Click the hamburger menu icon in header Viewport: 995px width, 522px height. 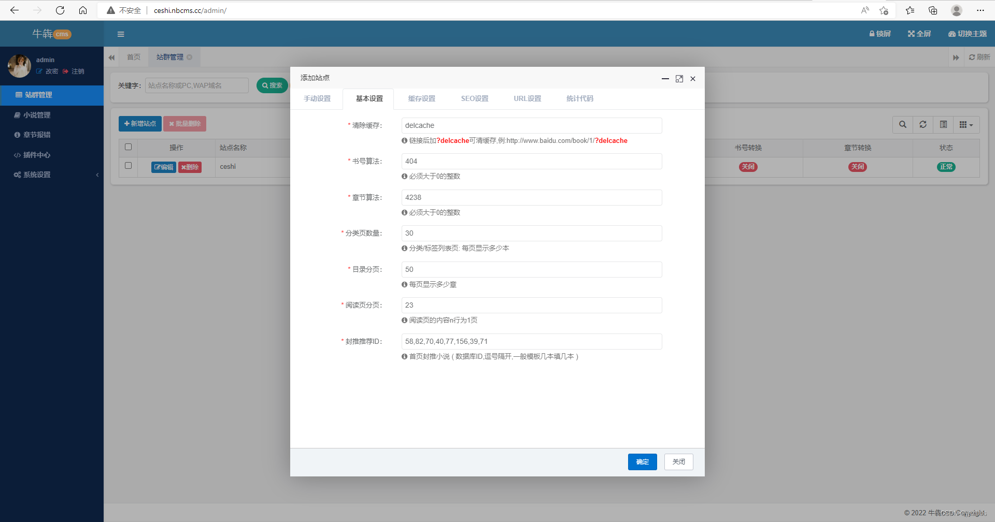click(x=121, y=34)
